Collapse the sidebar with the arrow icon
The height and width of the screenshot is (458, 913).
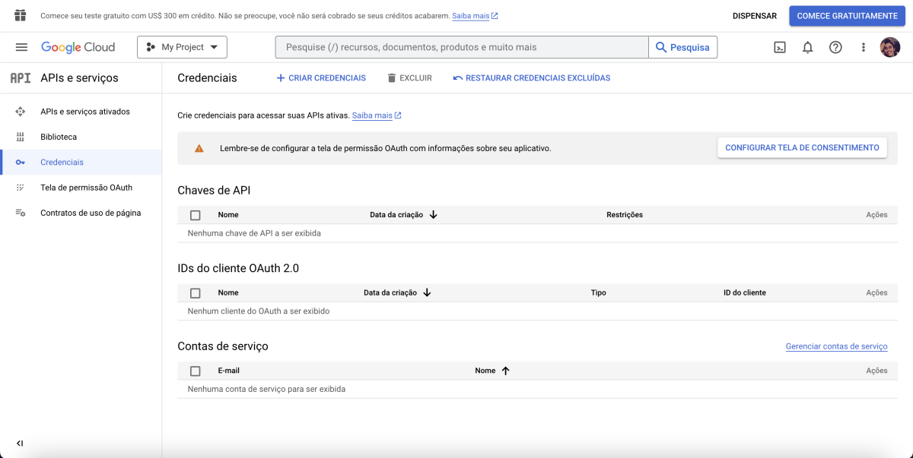20,444
